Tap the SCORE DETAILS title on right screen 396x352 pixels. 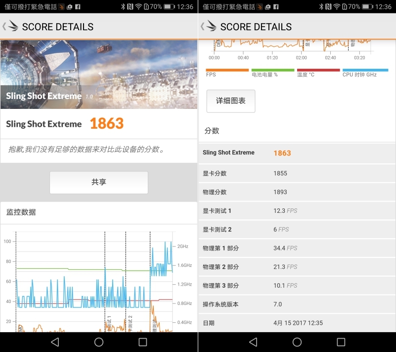tap(256, 27)
